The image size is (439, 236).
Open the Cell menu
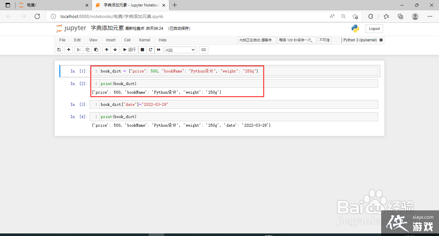127,40
